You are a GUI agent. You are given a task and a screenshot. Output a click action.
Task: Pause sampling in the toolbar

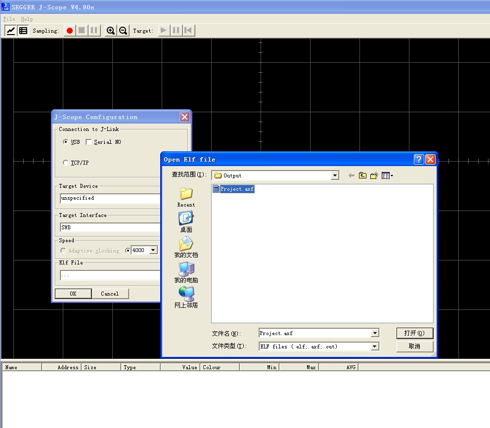(x=94, y=31)
